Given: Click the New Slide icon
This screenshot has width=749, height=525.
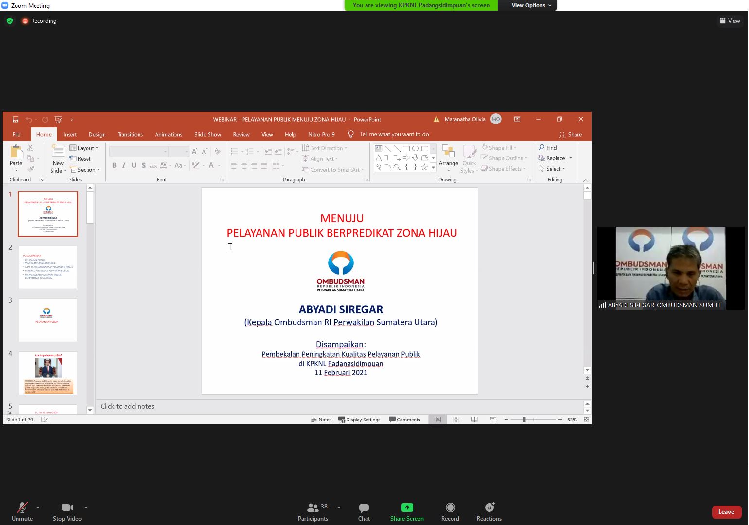Looking at the screenshot, I should tap(58, 152).
